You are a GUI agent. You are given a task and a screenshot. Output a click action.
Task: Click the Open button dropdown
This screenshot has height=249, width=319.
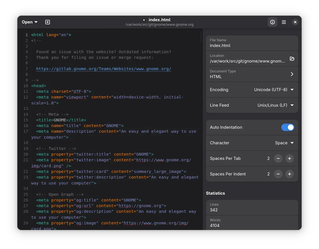tap(30, 22)
